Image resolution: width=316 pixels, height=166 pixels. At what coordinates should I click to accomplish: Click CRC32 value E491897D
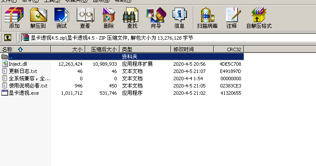tap(230, 71)
